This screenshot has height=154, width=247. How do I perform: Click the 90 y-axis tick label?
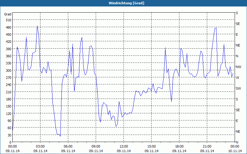10,121
